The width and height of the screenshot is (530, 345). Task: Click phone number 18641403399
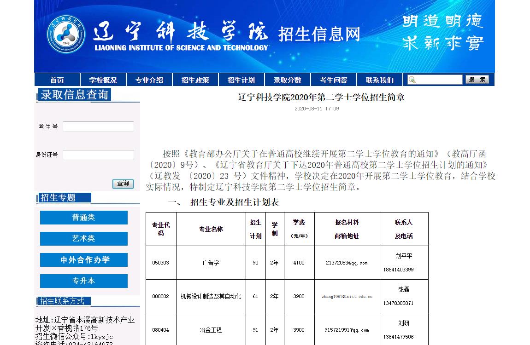coord(399,270)
